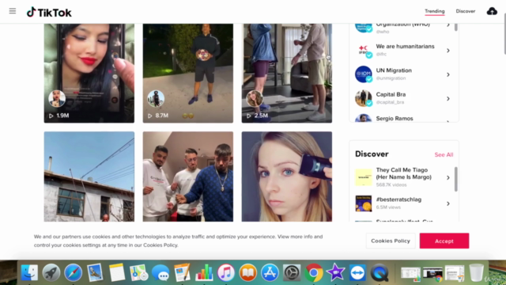Launch Safari from the dock

(74, 272)
